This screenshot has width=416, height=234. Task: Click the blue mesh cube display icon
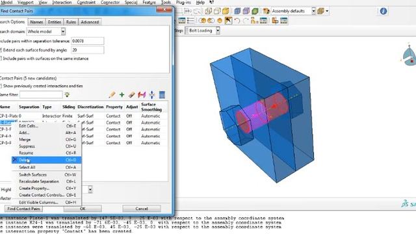pyautogui.click(x=237, y=11)
